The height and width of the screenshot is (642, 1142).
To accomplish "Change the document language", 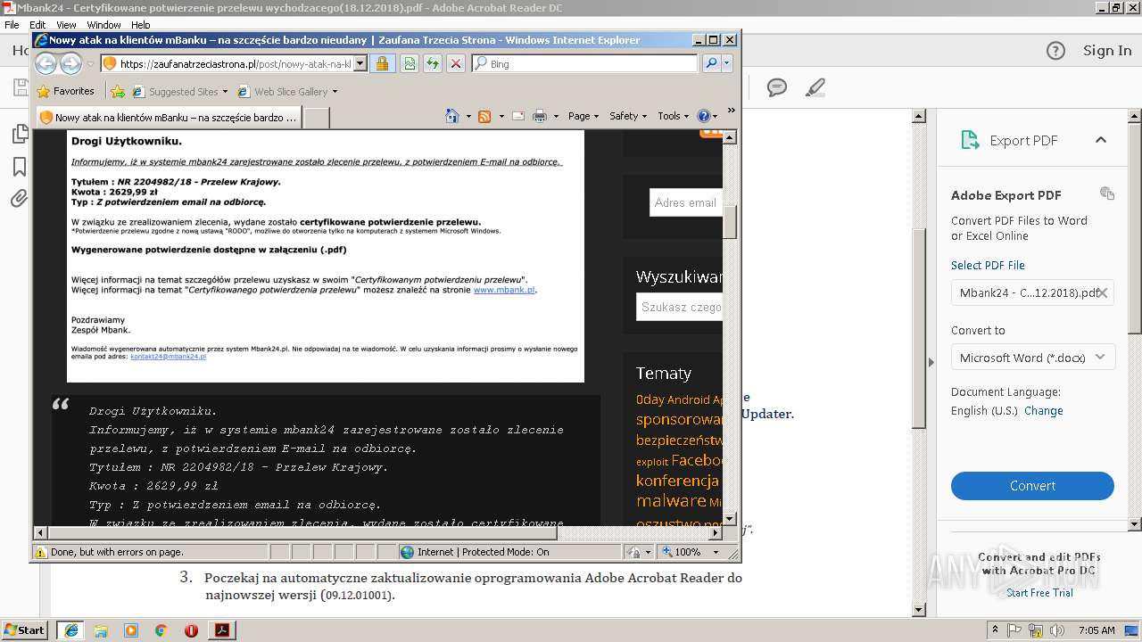I will click(x=1043, y=411).
